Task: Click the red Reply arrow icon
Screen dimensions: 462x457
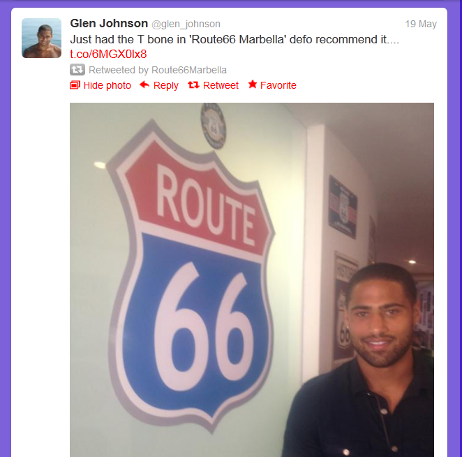Action: (144, 85)
